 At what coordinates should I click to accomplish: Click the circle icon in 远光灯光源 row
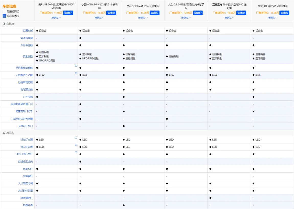76,145
